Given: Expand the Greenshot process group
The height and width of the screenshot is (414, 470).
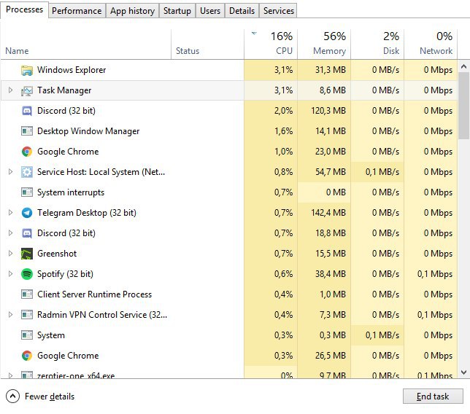Looking at the screenshot, I should (x=10, y=253).
